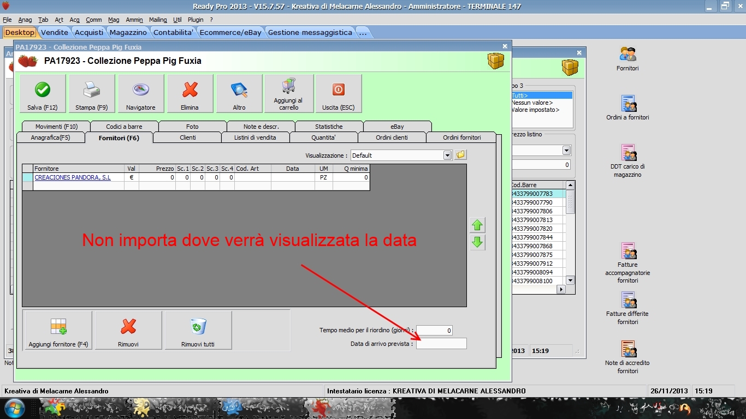Screen dimensions: 746x419
Task: Click the PZ unit cell in supplier row
Action: [324, 177]
